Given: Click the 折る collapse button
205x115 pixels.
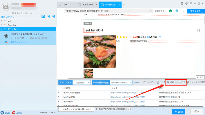Looking at the screenshot, I should pos(200,77).
